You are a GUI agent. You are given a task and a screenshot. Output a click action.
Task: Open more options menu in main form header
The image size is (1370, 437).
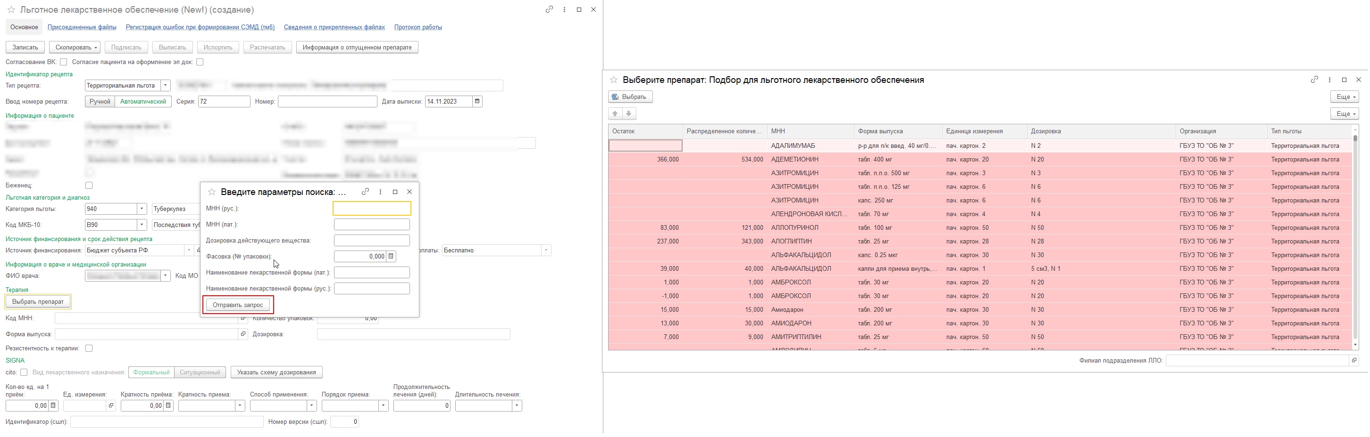[564, 9]
